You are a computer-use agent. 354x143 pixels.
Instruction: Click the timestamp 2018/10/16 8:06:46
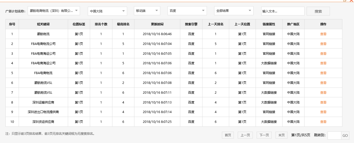157,34
